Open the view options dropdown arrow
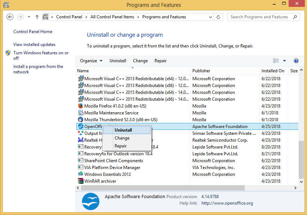This screenshot has height=215, width=307. [284, 61]
